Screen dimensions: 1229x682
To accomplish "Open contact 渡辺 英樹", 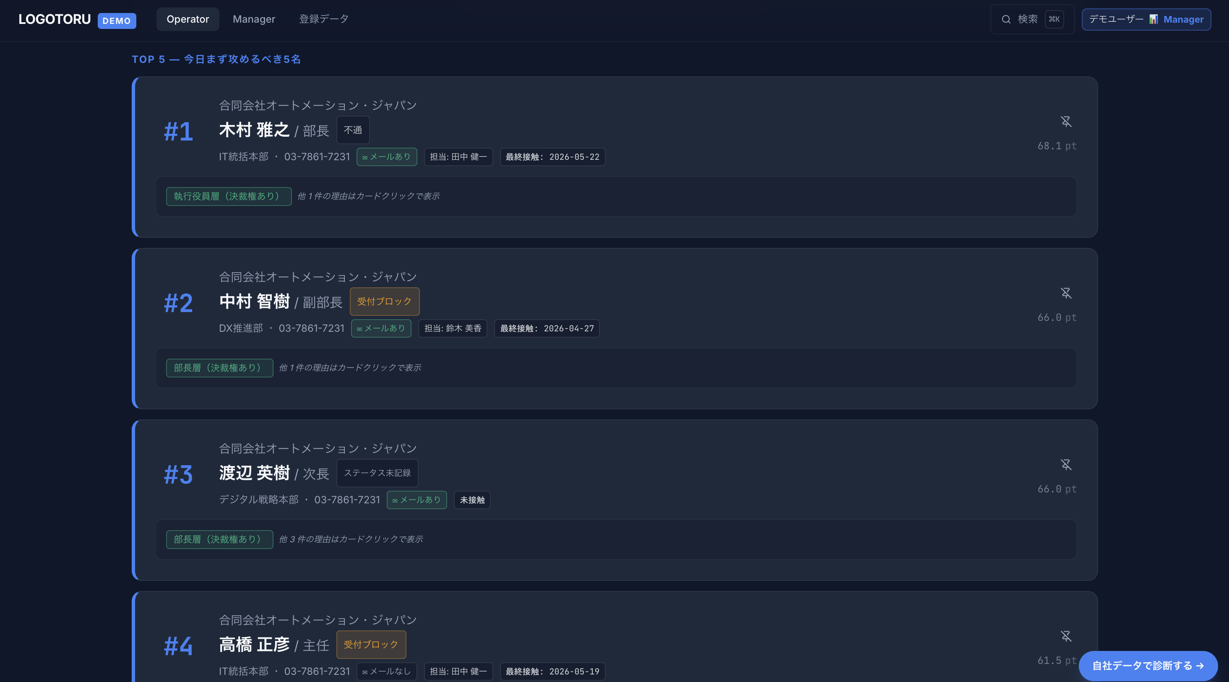I will click(x=254, y=473).
